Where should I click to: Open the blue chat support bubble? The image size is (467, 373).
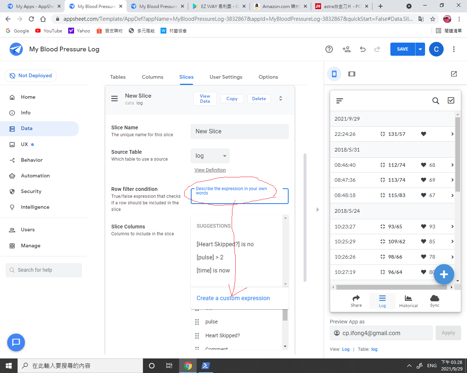pyautogui.click(x=16, y=342)
